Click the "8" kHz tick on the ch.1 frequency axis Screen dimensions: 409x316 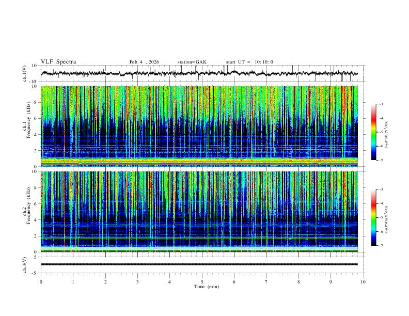click(x=36, y=102)
